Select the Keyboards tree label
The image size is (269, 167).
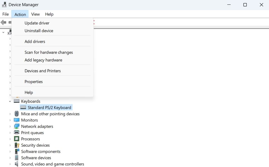(31, 101)
